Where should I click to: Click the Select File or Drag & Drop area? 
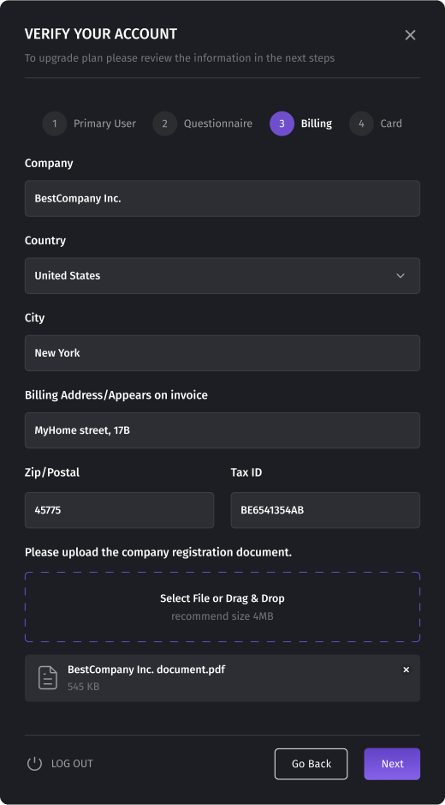click(222, 607)
